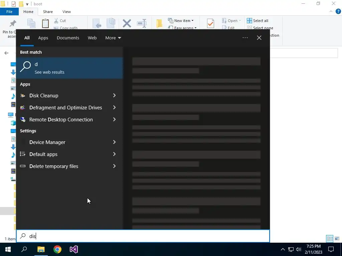This screenshot has width=342, height=256.
Task: Click the Properties checkmark icon
Action: click(210, 23)
